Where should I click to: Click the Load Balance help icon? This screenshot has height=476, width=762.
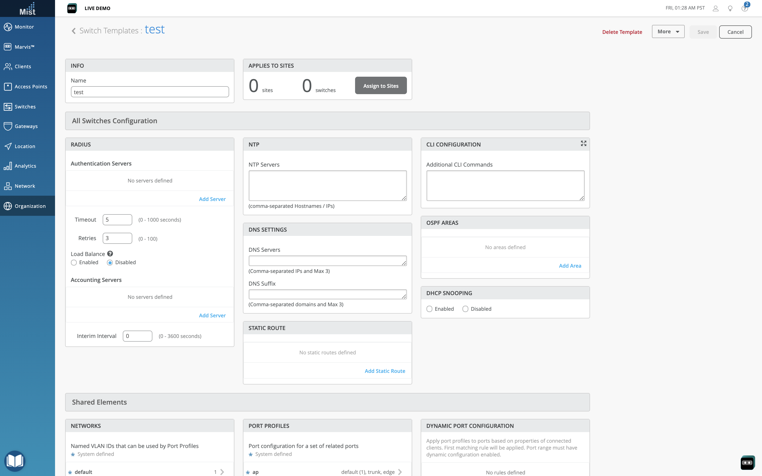tap(110, 254)
